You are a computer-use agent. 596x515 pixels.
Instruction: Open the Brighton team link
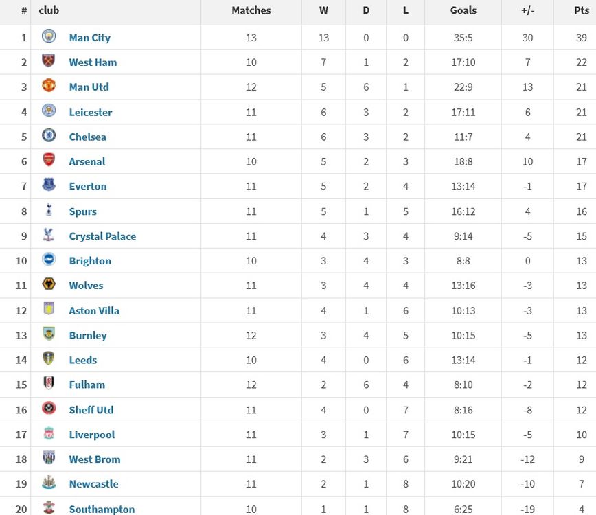[90, 261]
